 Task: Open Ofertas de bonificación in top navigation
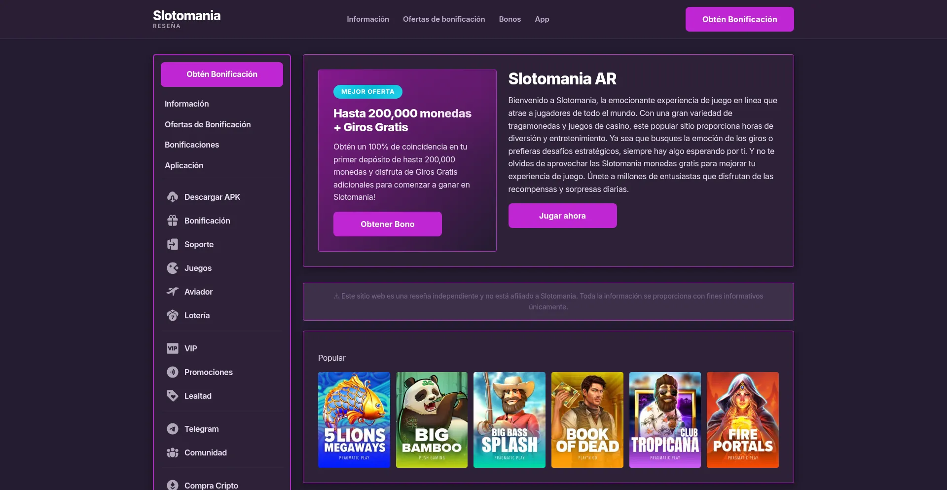coord(444,19)
